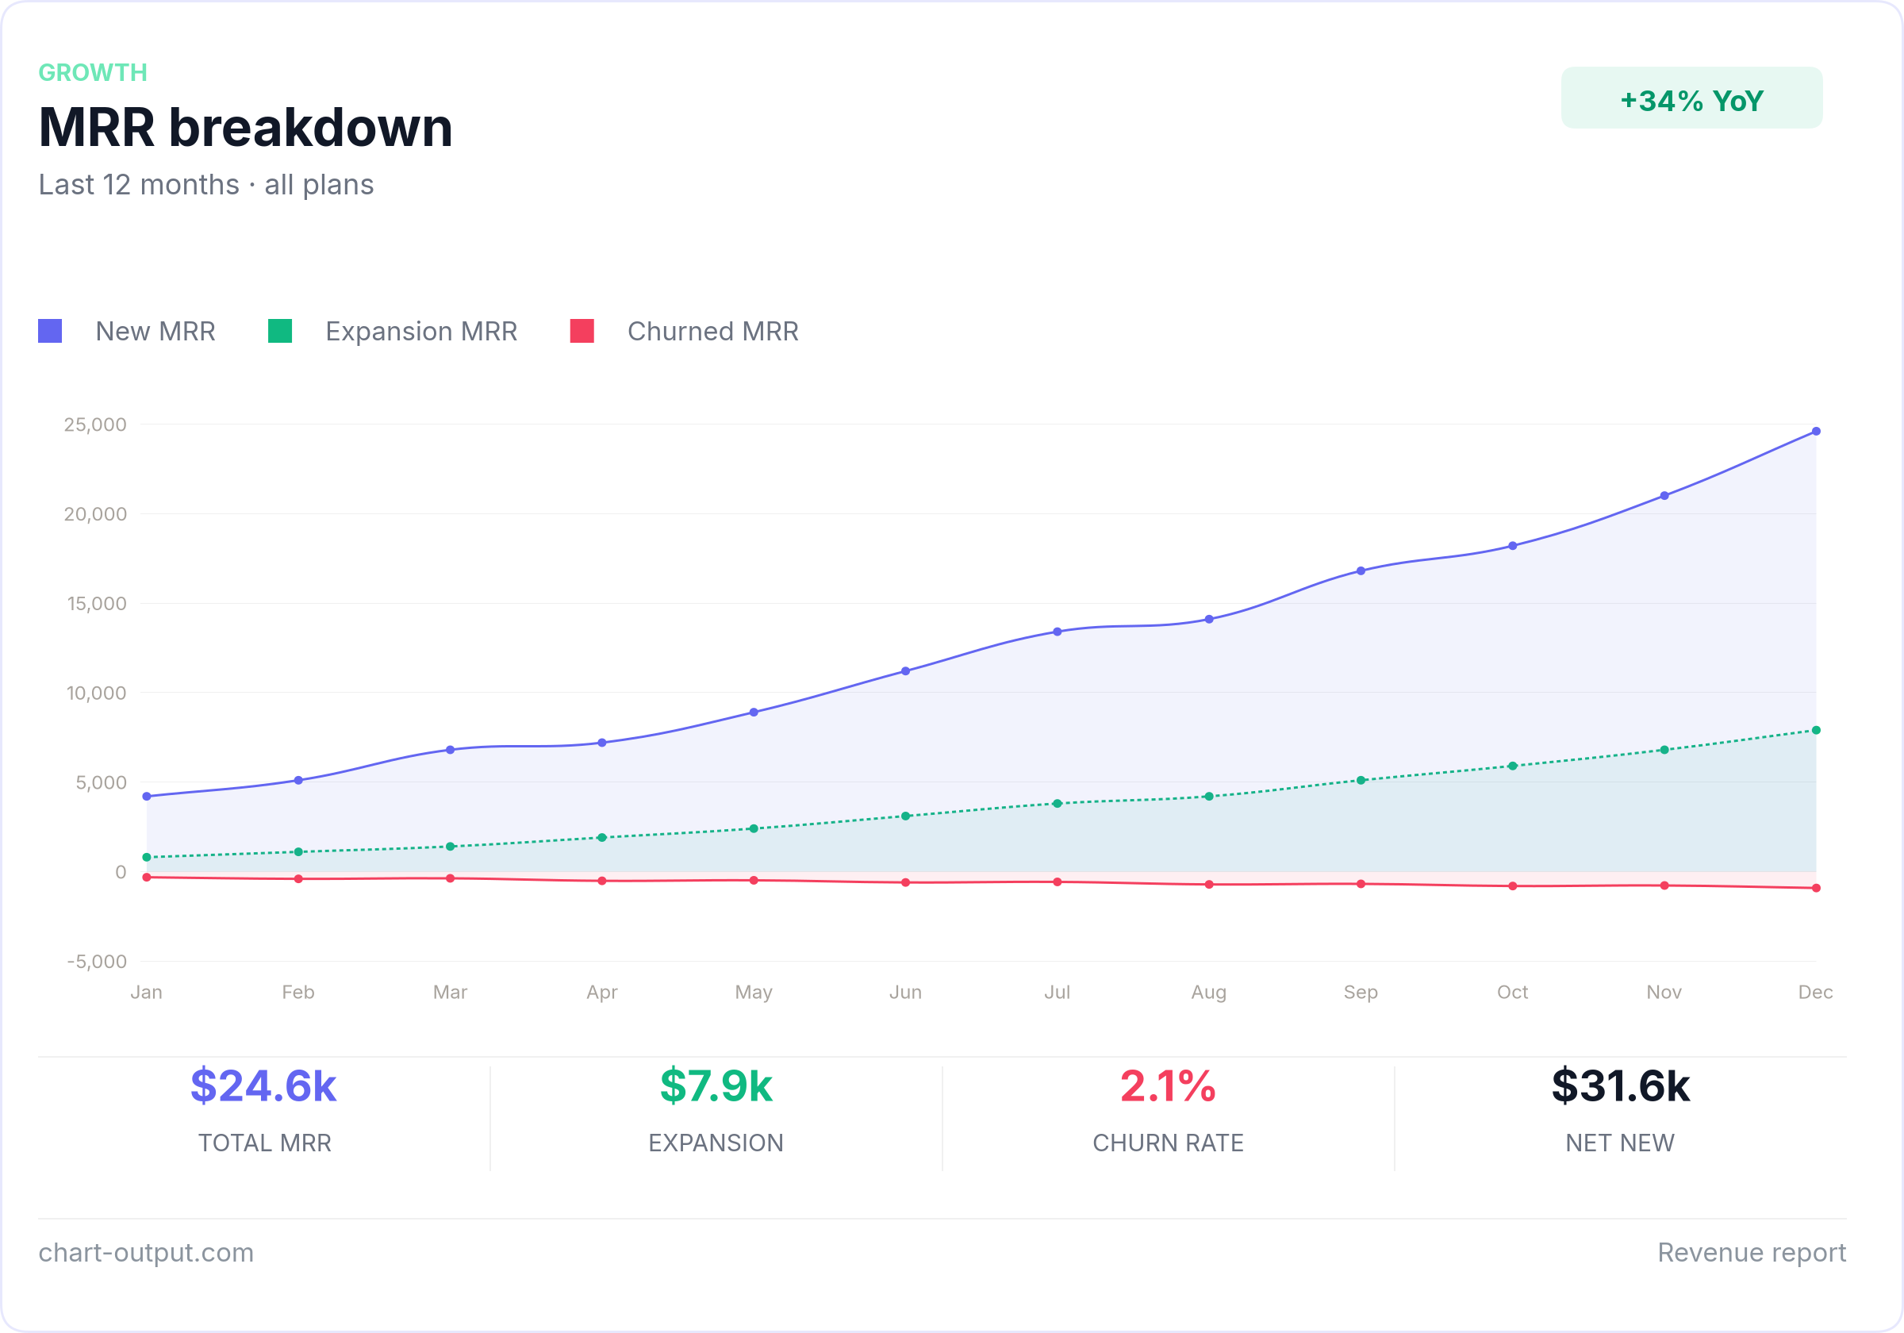Click the +34% YoY badge

click(x=1691, y=98)
